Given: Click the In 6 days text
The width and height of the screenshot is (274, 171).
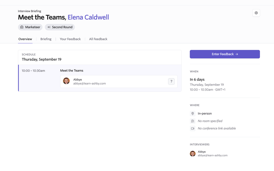Looking at the screenshot, I should point(197,79).
